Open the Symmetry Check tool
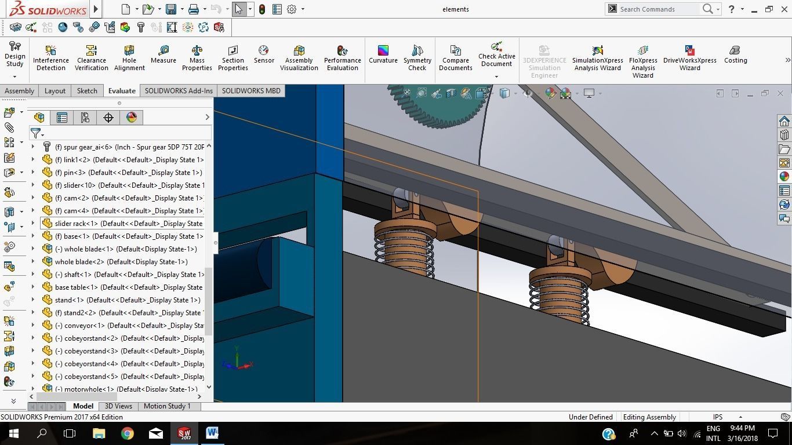Viewport: 792px width, 445px height. point(417,58)
